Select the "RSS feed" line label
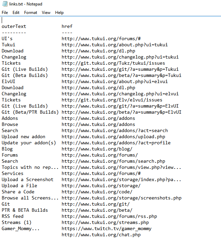The height and width of the screenshot is (241, 221). click(x=13, y=216)
